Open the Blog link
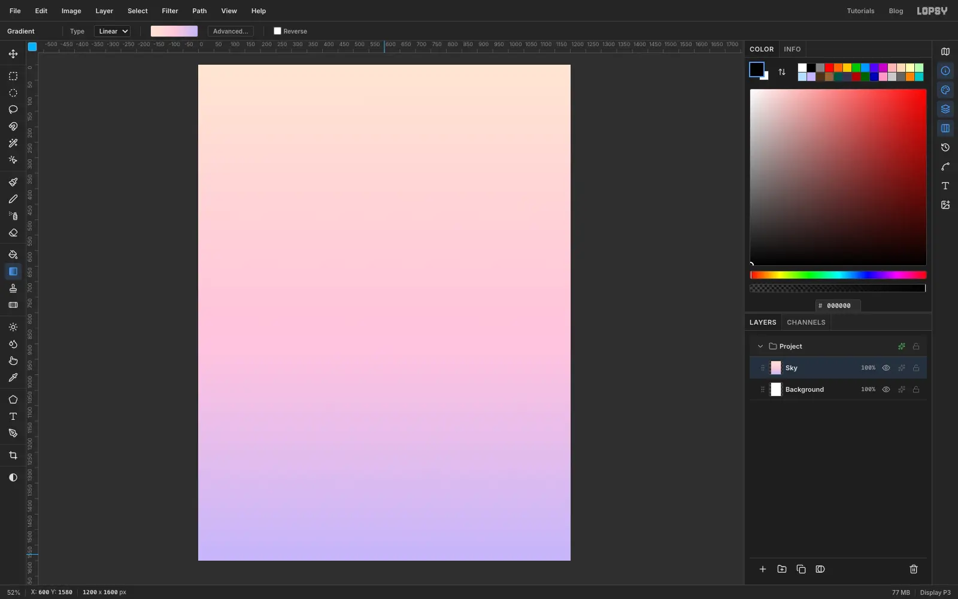 tap(896, 11)
